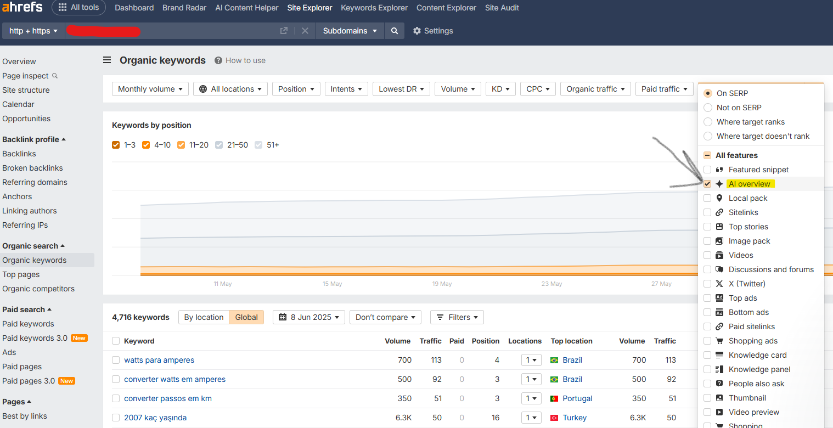Open the KD filter dropdown
The image size is (833, 428).
pos(500,89)
